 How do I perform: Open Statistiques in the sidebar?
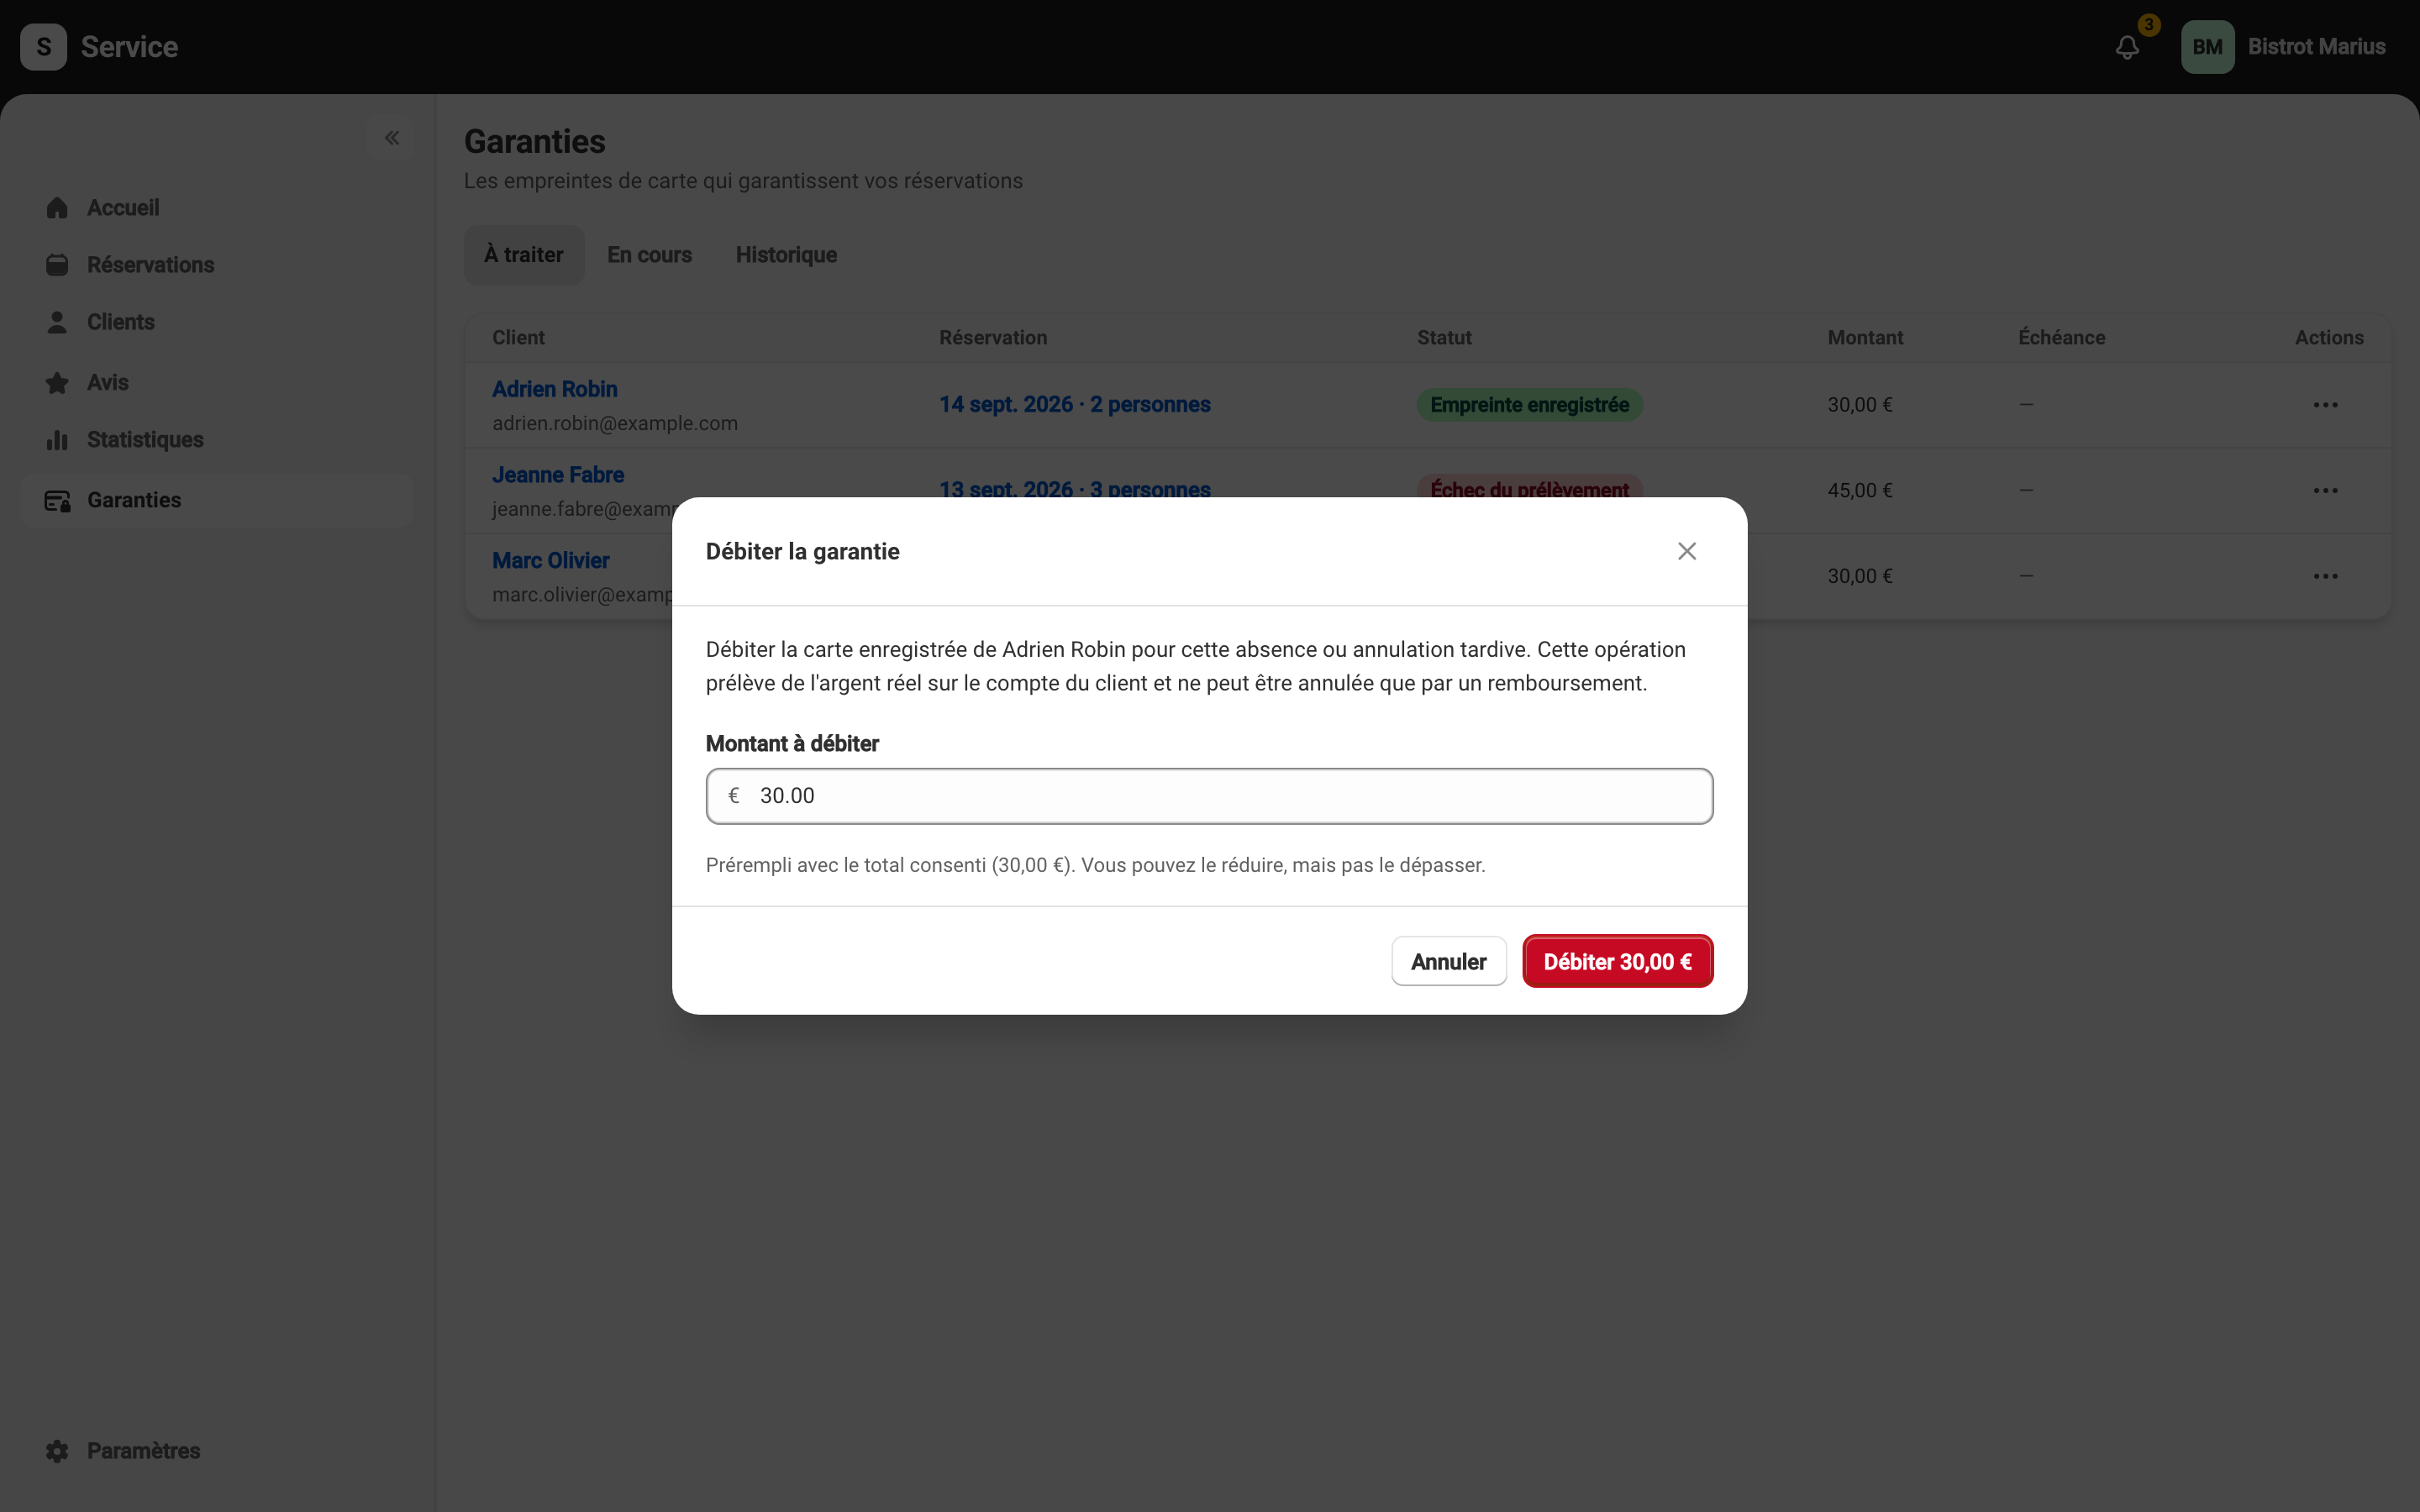pyautogui.click(x=217, y=440)
